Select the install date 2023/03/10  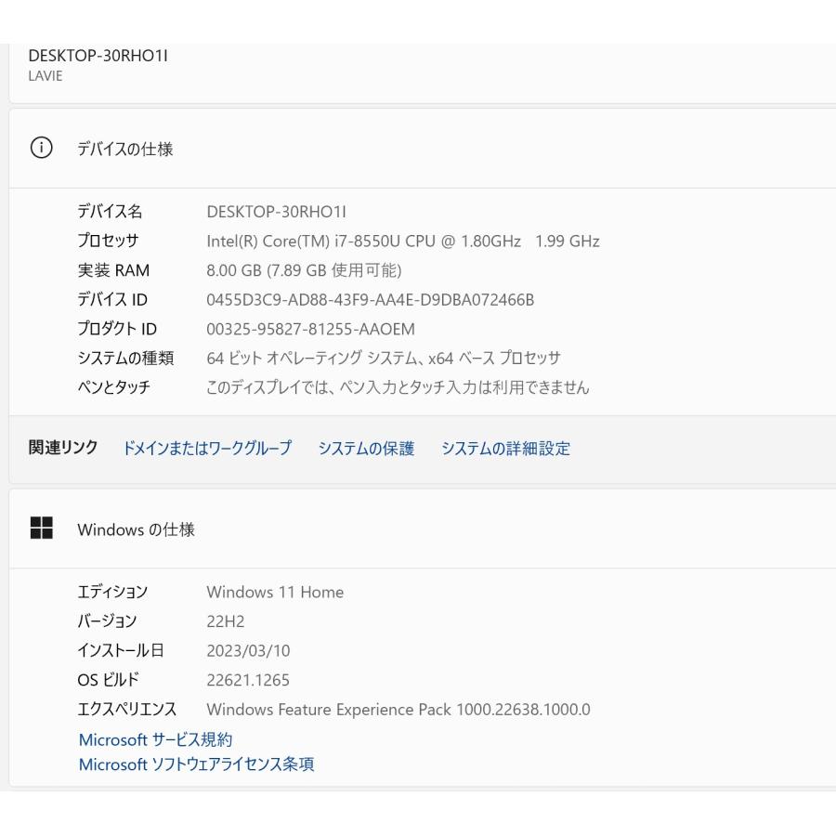[248, 650]
